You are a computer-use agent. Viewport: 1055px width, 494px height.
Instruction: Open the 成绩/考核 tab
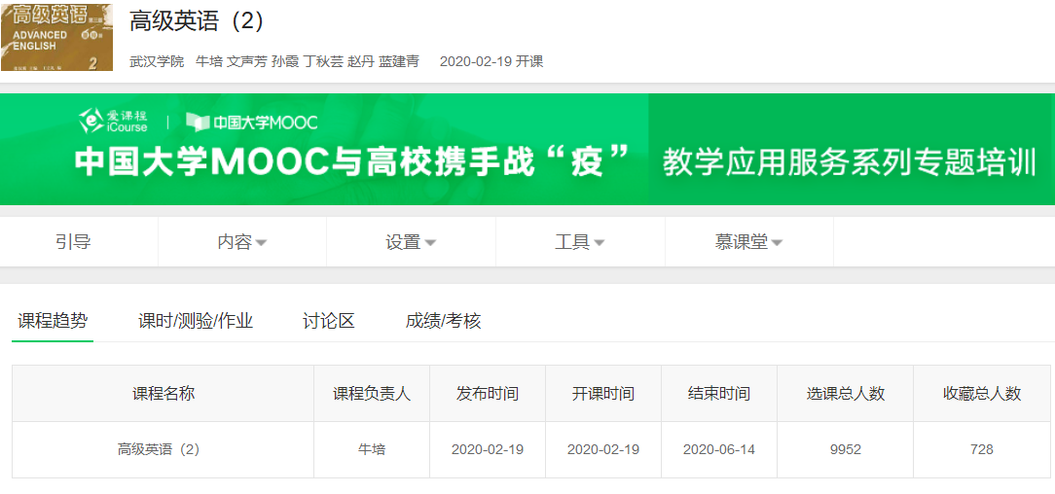(x=443, y=321)
